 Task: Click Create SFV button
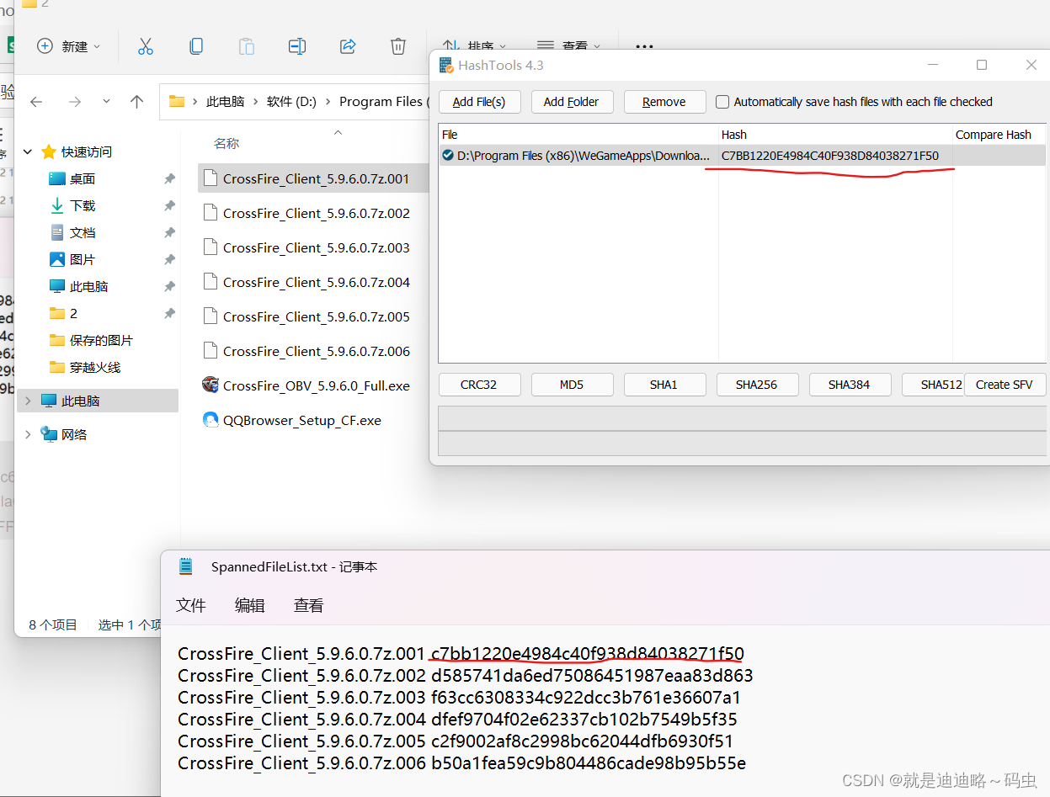[x=1005, y=385]
